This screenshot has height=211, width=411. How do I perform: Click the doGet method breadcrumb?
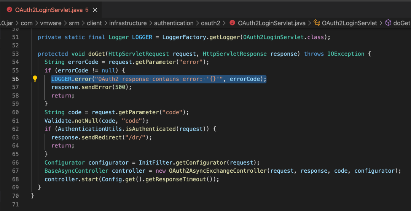[402, 23]
